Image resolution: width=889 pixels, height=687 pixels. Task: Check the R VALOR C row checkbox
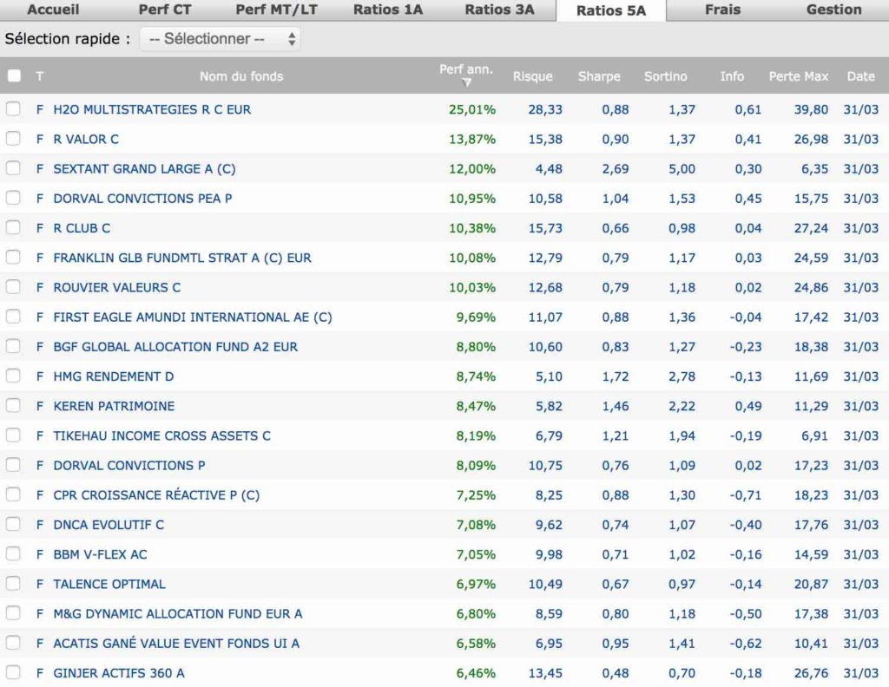(x=13, y=138)
